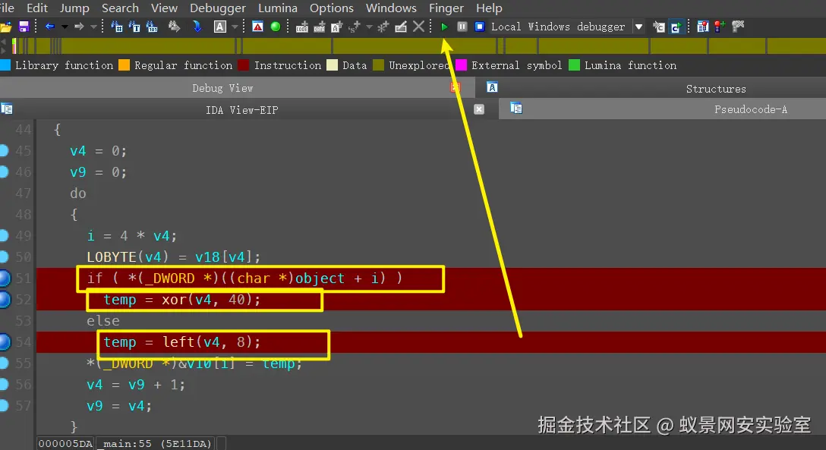826x450 pixels.
Task: Click the binoculars search-next arrow icon
Action: point(174,27)
